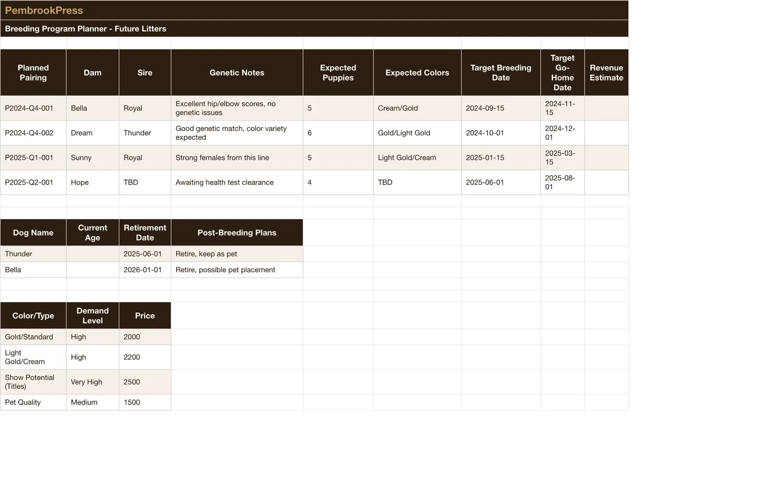Select 'Retire, possible pet placement' cell

[x=237, y=270]
